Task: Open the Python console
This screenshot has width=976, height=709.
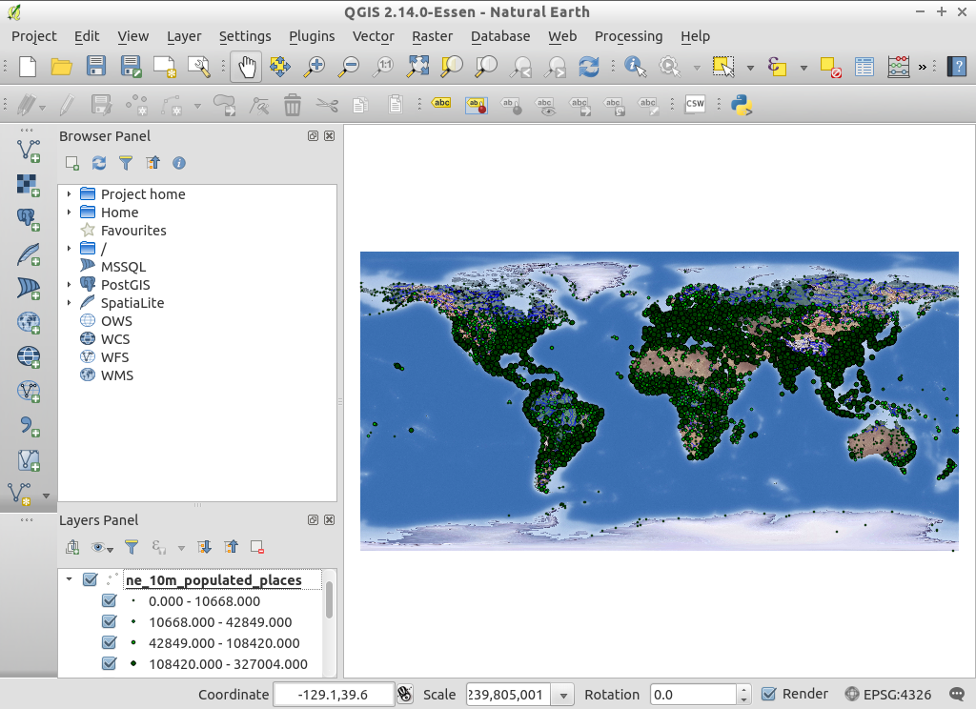Action: (742, 105)
